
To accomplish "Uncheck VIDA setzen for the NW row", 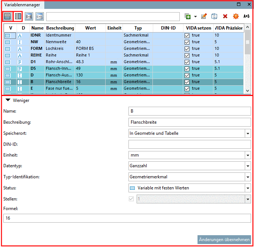I will tap(187, 42).
